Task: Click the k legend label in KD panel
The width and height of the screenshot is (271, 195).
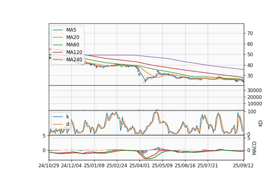Action: coord(67,117)
